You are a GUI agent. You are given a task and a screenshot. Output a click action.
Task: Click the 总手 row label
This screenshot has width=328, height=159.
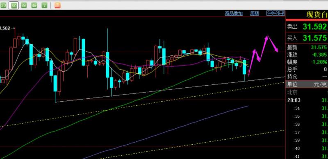pyautogui.click(x=292, y=69)
